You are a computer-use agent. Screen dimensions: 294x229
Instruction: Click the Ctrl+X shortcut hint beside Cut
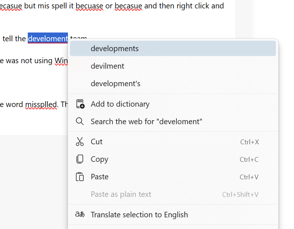click(x=249, y=142)
